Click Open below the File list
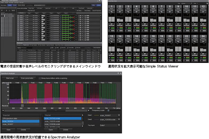This screenshot has height=139, width=209. click(x=51, y=130)
